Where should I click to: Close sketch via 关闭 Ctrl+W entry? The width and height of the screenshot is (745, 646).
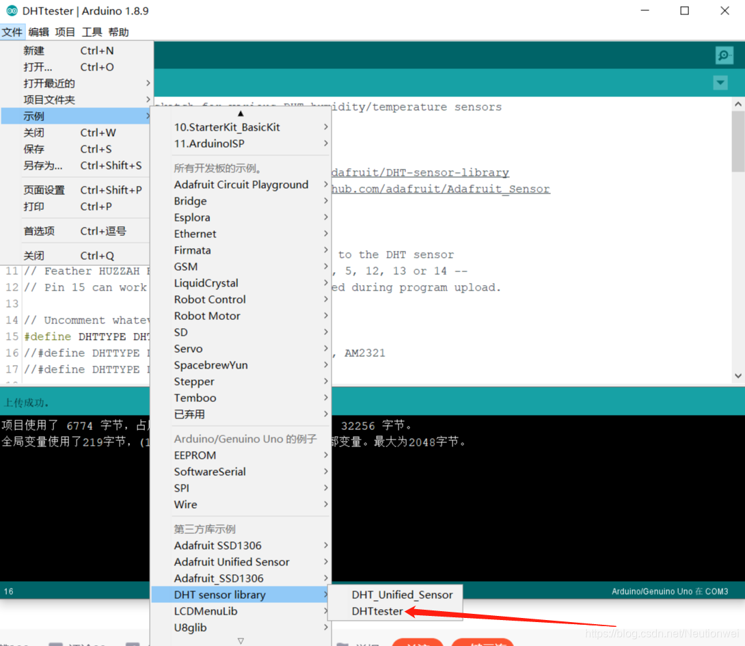coord(77,133)
